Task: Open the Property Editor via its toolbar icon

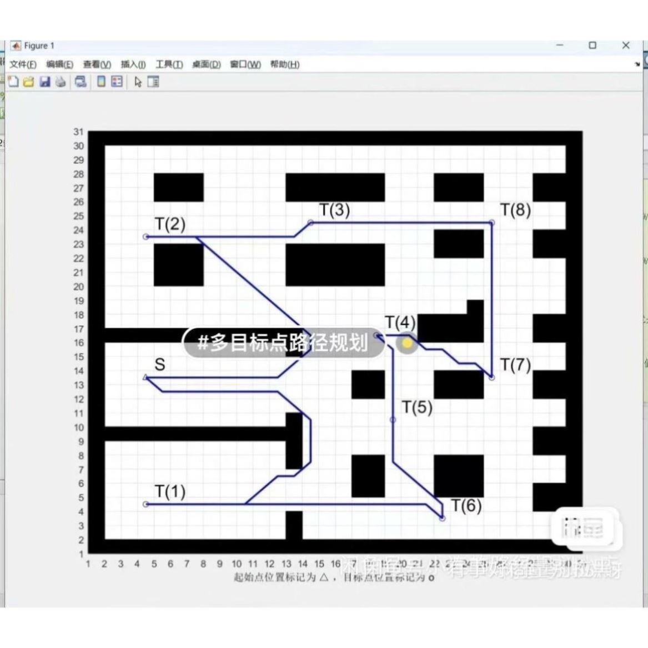Action: tap(153, 82)
